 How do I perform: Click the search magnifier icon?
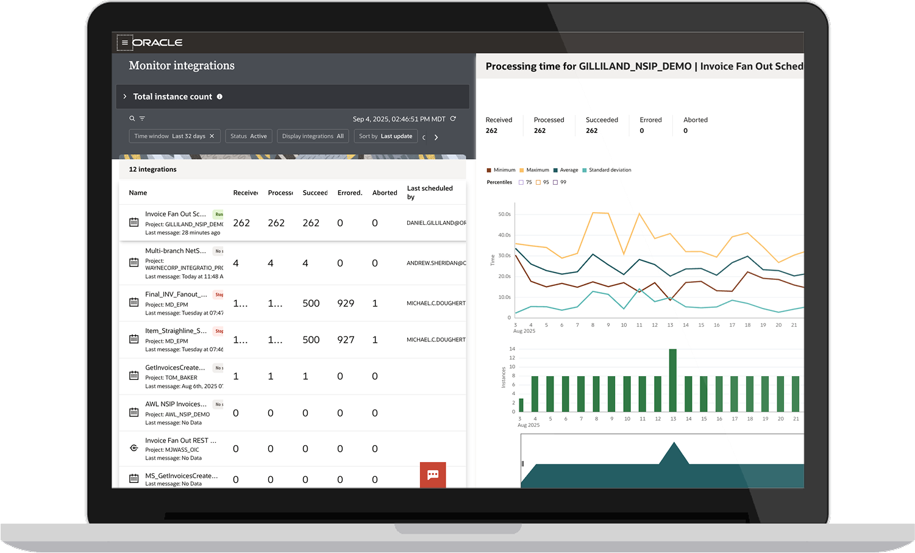pyautogui.click(x=132, y=118)
